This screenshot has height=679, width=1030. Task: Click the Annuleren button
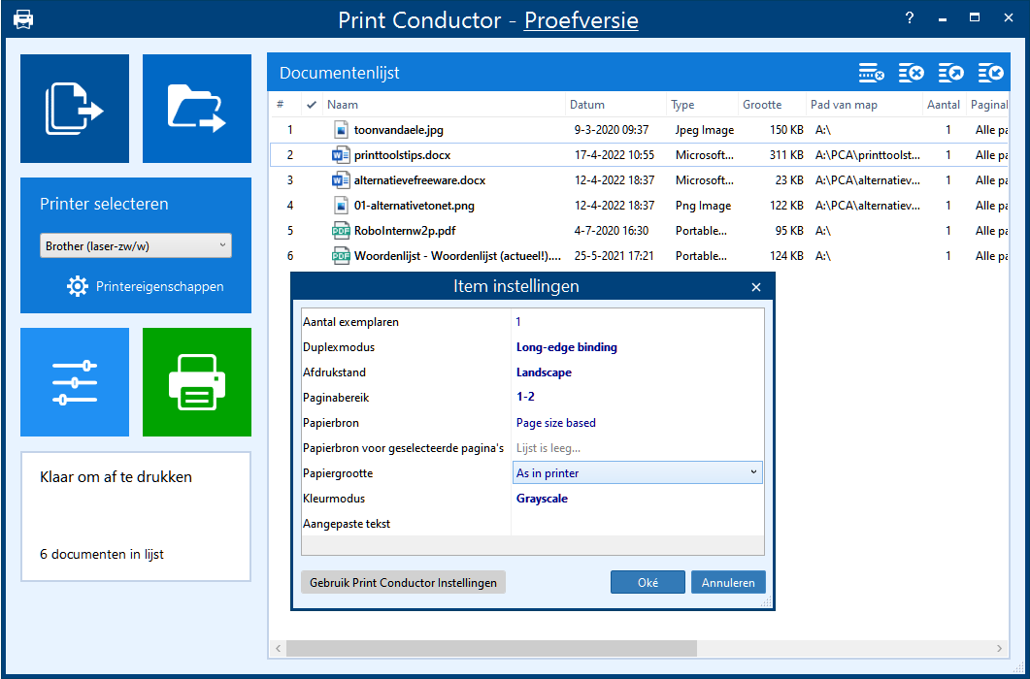click(728, 582)
